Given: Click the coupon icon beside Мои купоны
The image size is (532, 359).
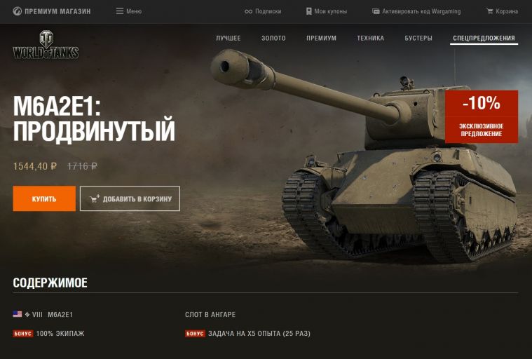Looking at the screenshot, I should pos(308,11).
